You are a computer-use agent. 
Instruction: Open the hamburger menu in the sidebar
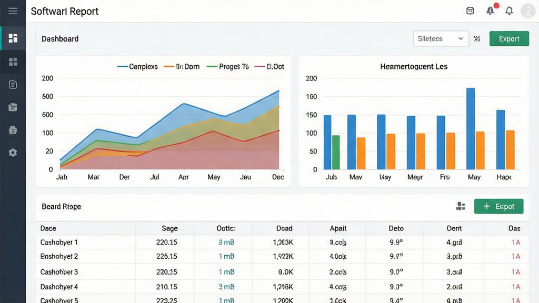click(13, 11)
